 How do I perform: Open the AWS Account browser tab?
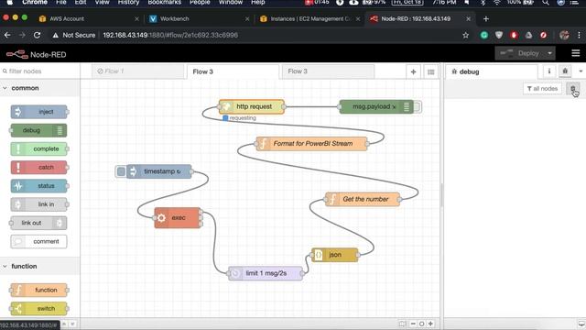click(x=89, y=18)
